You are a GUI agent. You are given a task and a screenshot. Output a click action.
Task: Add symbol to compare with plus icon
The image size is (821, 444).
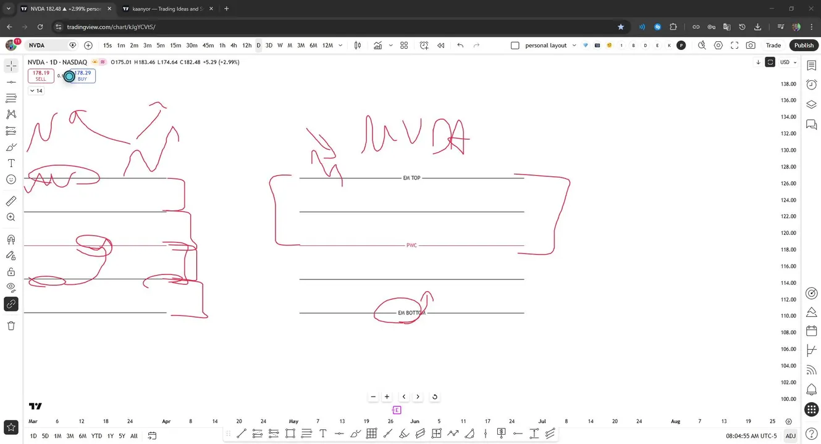pos(88,45)
